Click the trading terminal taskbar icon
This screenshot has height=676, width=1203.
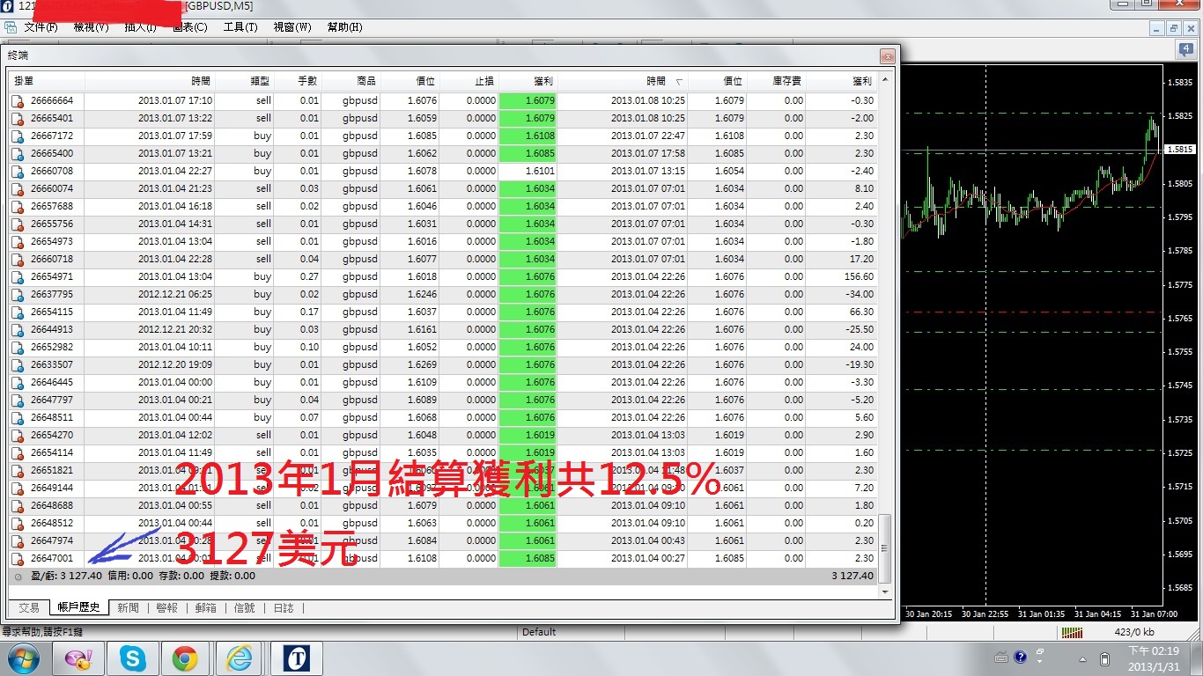(x=296, y=658)
